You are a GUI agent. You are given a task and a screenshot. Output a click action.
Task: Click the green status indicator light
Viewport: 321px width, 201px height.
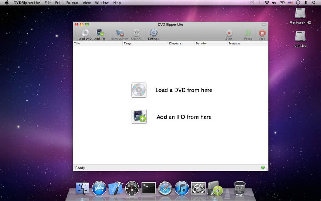(x=263, y=168)
